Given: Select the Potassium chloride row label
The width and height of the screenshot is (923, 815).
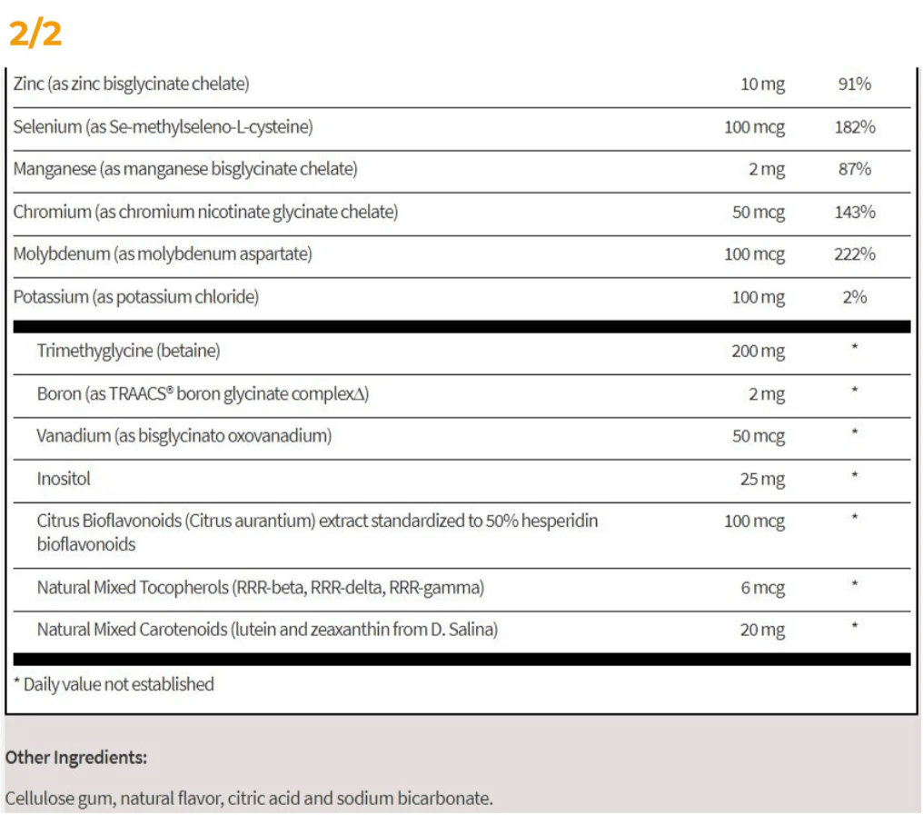Looking at the screenshot, I should 136,297.
